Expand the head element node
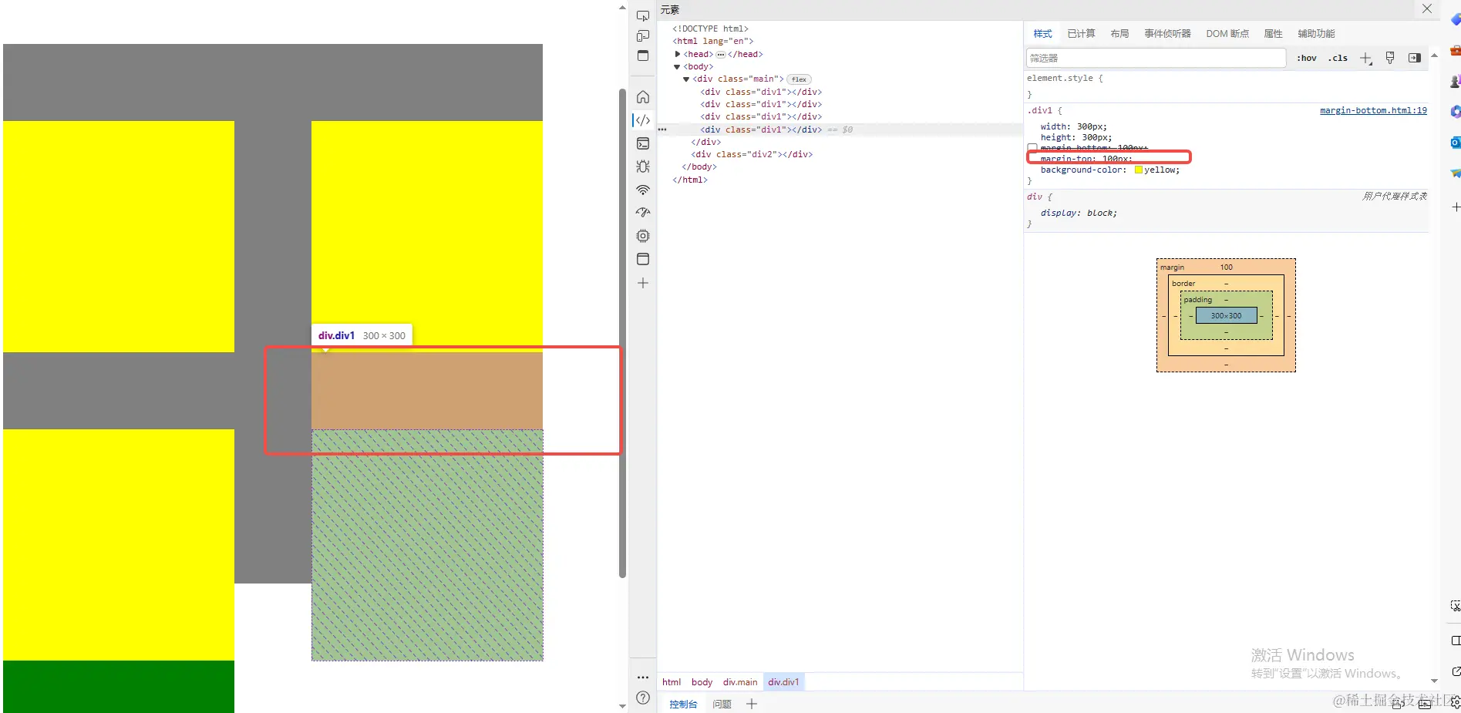The width and height of the screenshot is (1461, 713). click(678, 54)
